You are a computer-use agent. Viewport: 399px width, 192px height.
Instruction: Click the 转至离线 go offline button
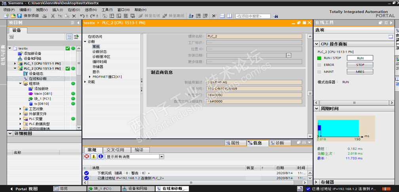(x=173, y=16)
